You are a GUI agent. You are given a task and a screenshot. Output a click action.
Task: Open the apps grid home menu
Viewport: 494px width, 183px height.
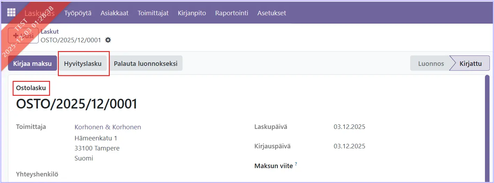[x=11, y=13]
